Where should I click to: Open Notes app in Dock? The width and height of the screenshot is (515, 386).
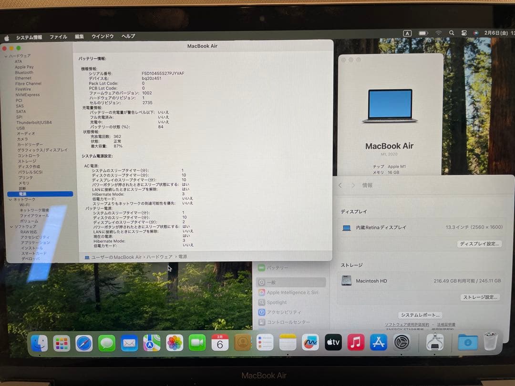(x=288, y=342)
